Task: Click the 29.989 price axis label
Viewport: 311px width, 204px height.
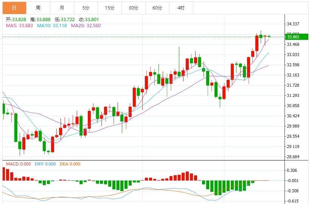Action: click(293, 126)
